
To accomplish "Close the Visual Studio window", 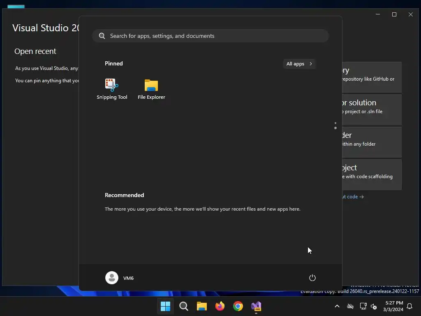I will point(411,14).
